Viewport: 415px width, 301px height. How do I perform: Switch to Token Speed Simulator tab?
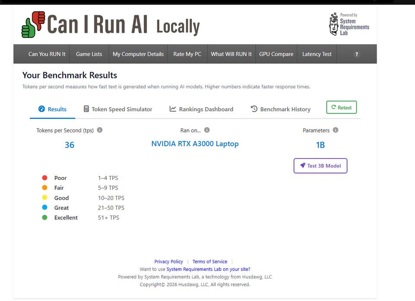[118, 109]
